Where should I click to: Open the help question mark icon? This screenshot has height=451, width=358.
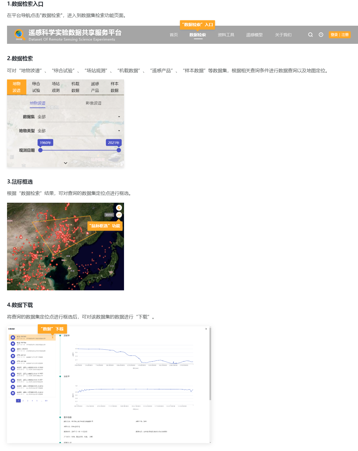click(321, 35)
